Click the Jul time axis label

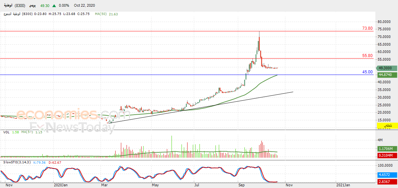click(x=197, y=185)
